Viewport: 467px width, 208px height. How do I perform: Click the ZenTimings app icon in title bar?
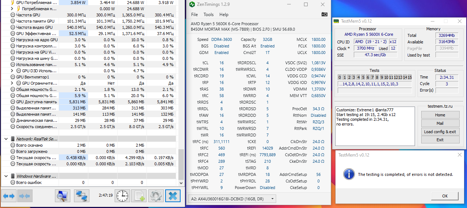click(192, 5)
